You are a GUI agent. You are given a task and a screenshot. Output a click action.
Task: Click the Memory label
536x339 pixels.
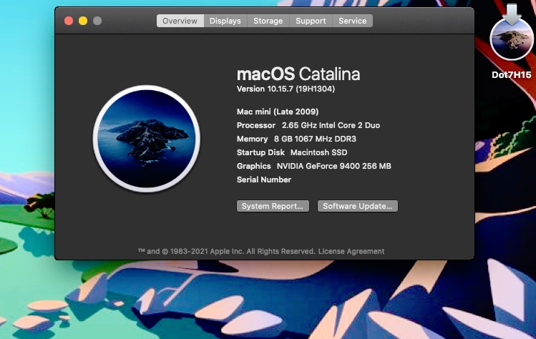pyautogui.click(x=253, y=139)
